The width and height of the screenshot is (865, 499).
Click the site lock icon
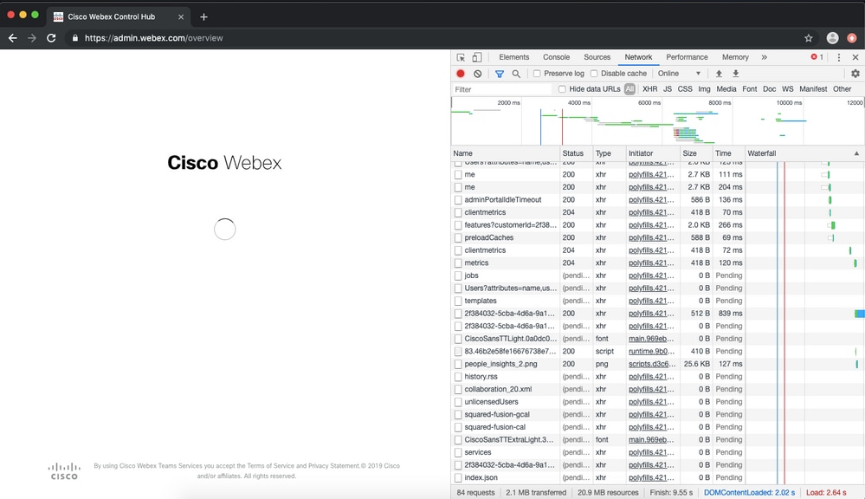click(x=75, y=38)
